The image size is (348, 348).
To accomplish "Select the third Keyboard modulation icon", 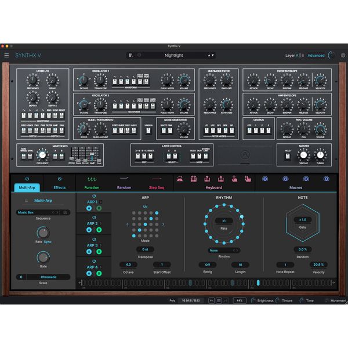I will click(x=207, y=179).
